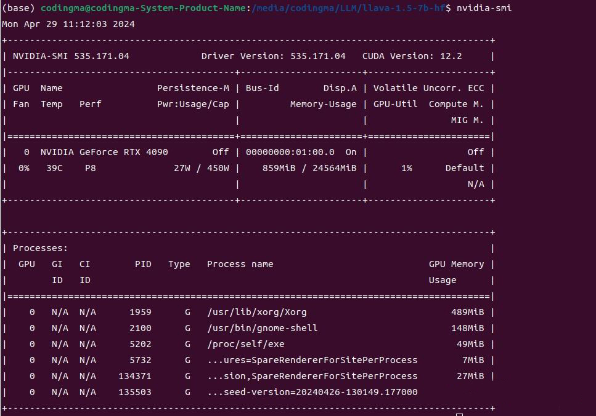This screenshot has width=596, height=416.
Task: Click the 'Persistence-M' column header
Action: pyautogui.click(x=193, y=88)
